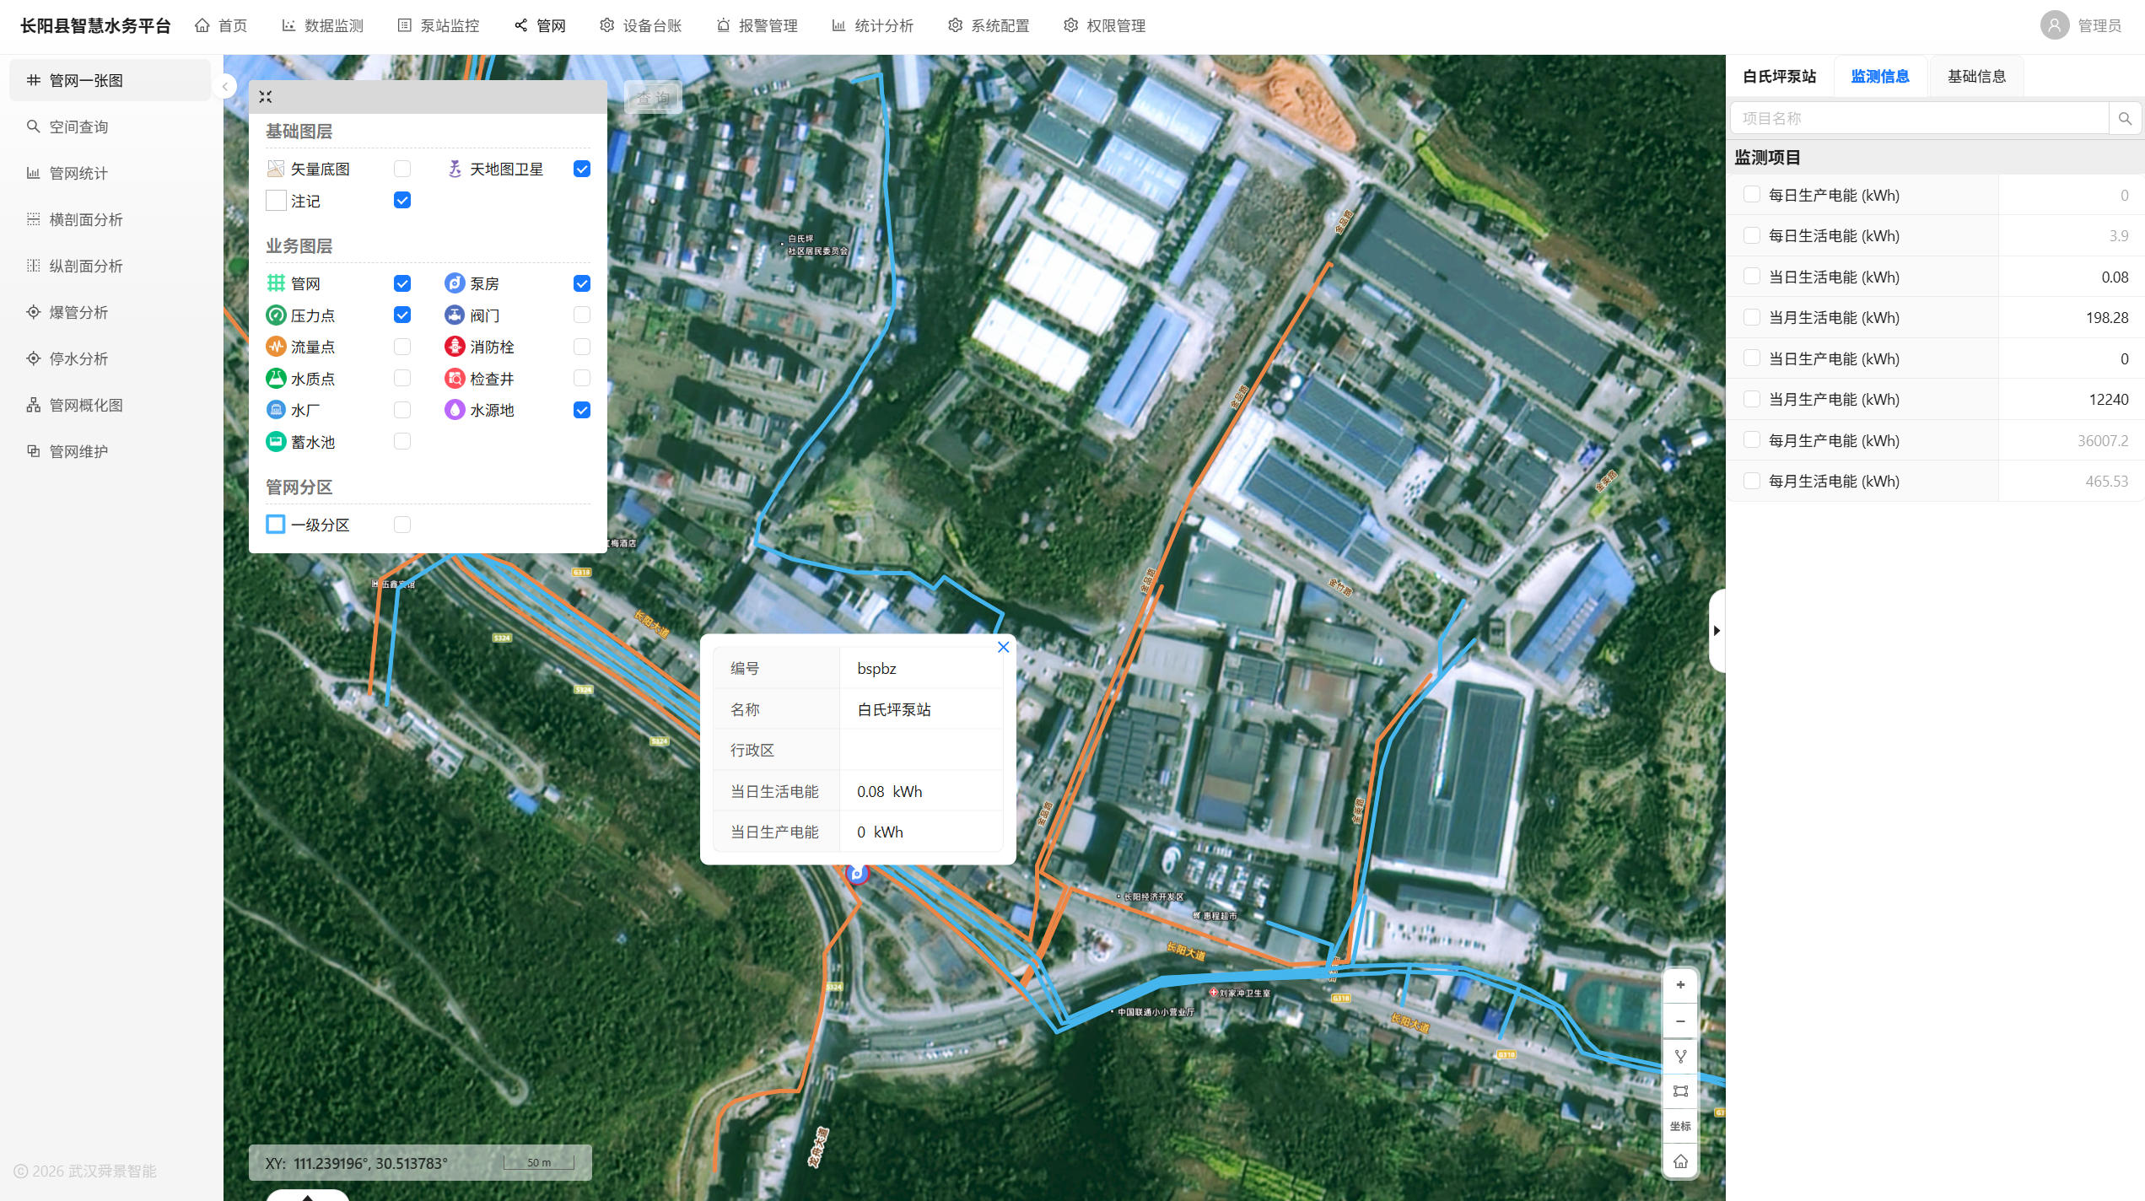This screenshot has height=1201, width=2145.
Task: Click the home extent map icon
Action: [x=1680, y=1161]
